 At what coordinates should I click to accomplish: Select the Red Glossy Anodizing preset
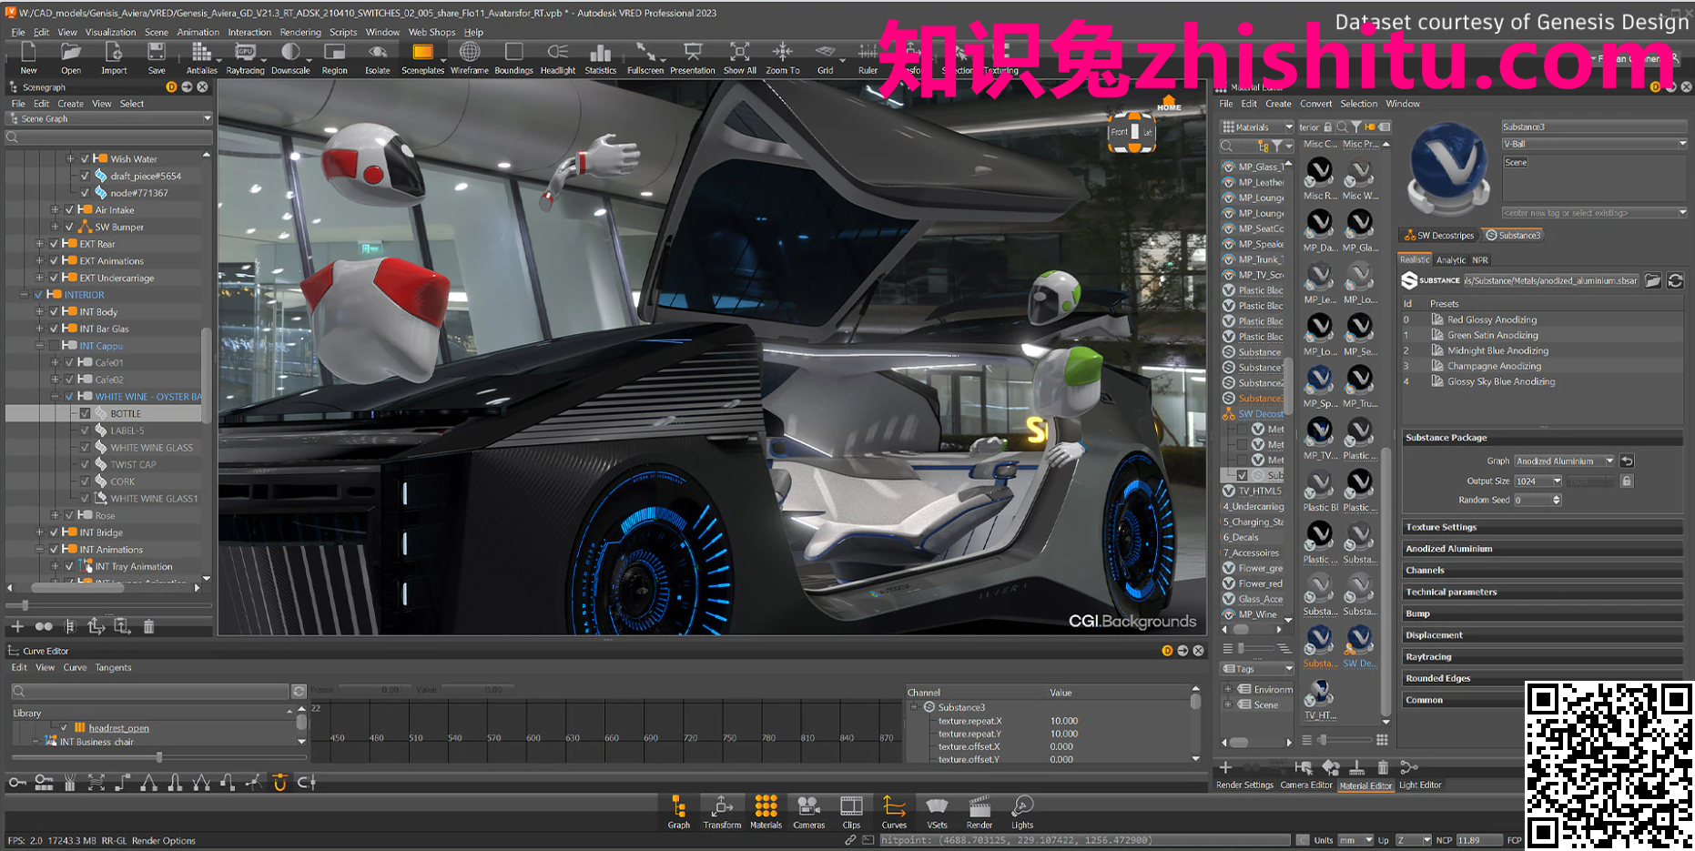point(1492,319)
